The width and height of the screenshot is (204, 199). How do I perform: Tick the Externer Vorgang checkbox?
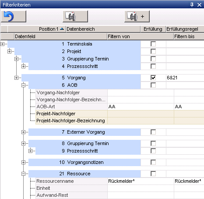point(153,132)
